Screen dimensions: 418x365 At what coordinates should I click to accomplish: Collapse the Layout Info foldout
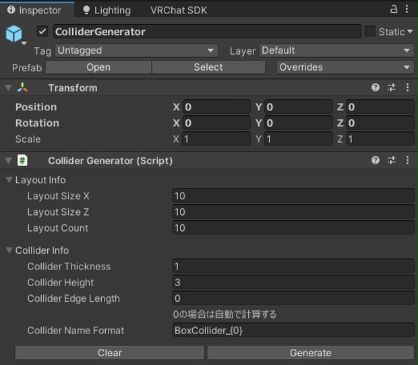9,180
